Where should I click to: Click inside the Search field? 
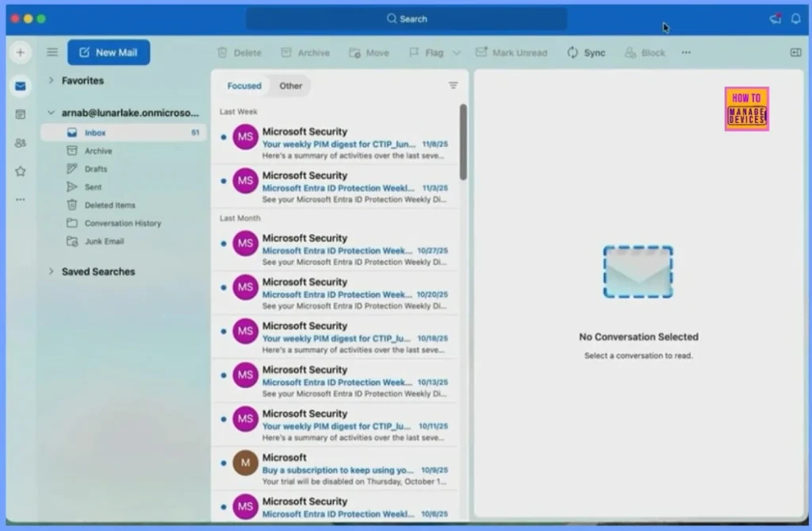click(406, 18)
